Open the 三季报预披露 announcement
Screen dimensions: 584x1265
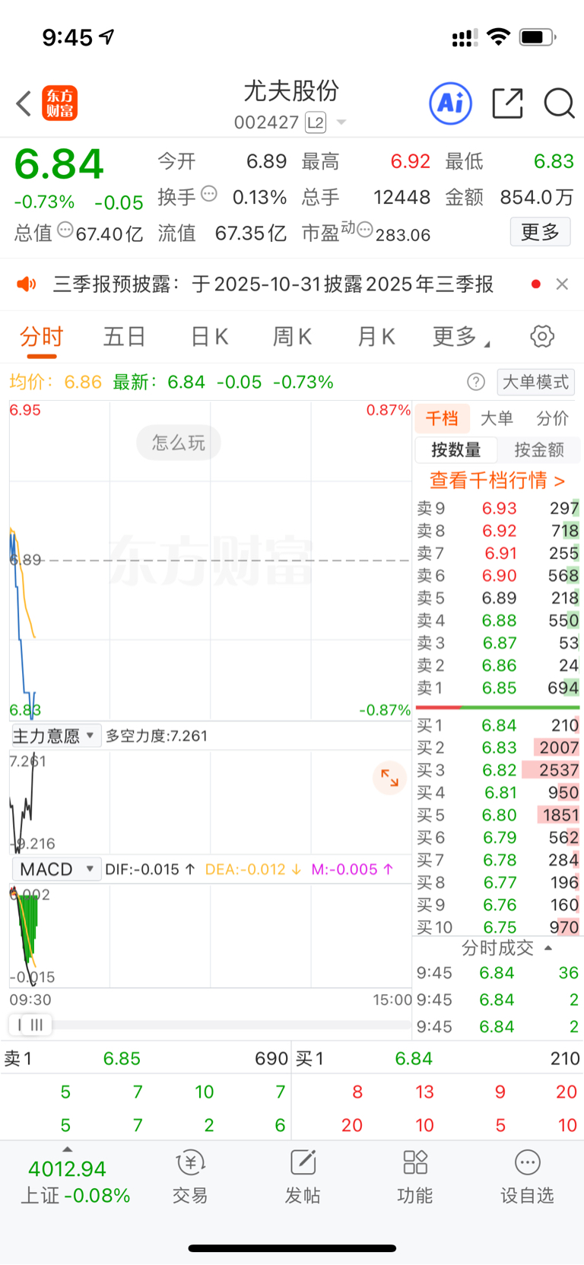point(273,284)
